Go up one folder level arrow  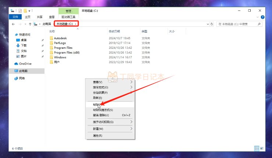pyautogui.click(x=30, y=24)
